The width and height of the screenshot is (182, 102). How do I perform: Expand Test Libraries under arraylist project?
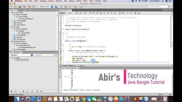[x=12, y=39]
